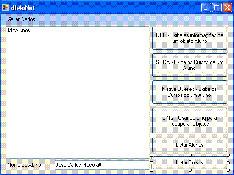Open the Gerar Dados menu

21,19
